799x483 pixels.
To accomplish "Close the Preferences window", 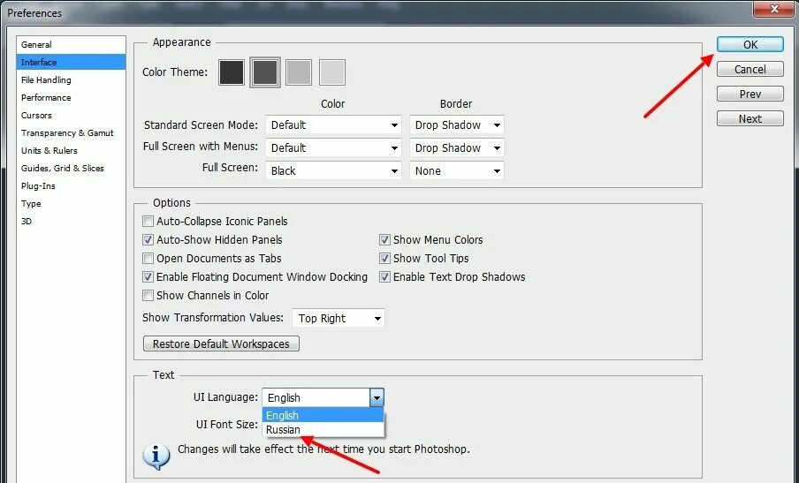I will 774,9.
